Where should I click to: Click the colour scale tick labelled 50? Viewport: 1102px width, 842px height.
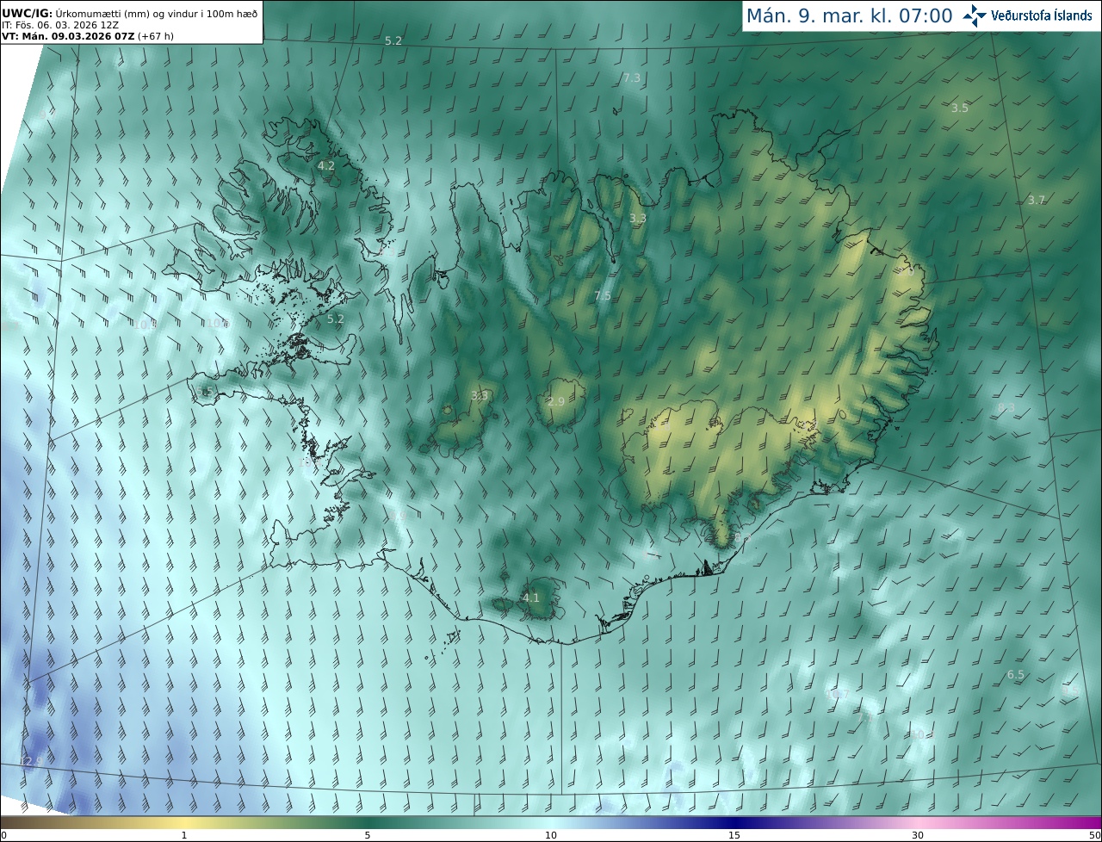click(x=1094, y=835)
